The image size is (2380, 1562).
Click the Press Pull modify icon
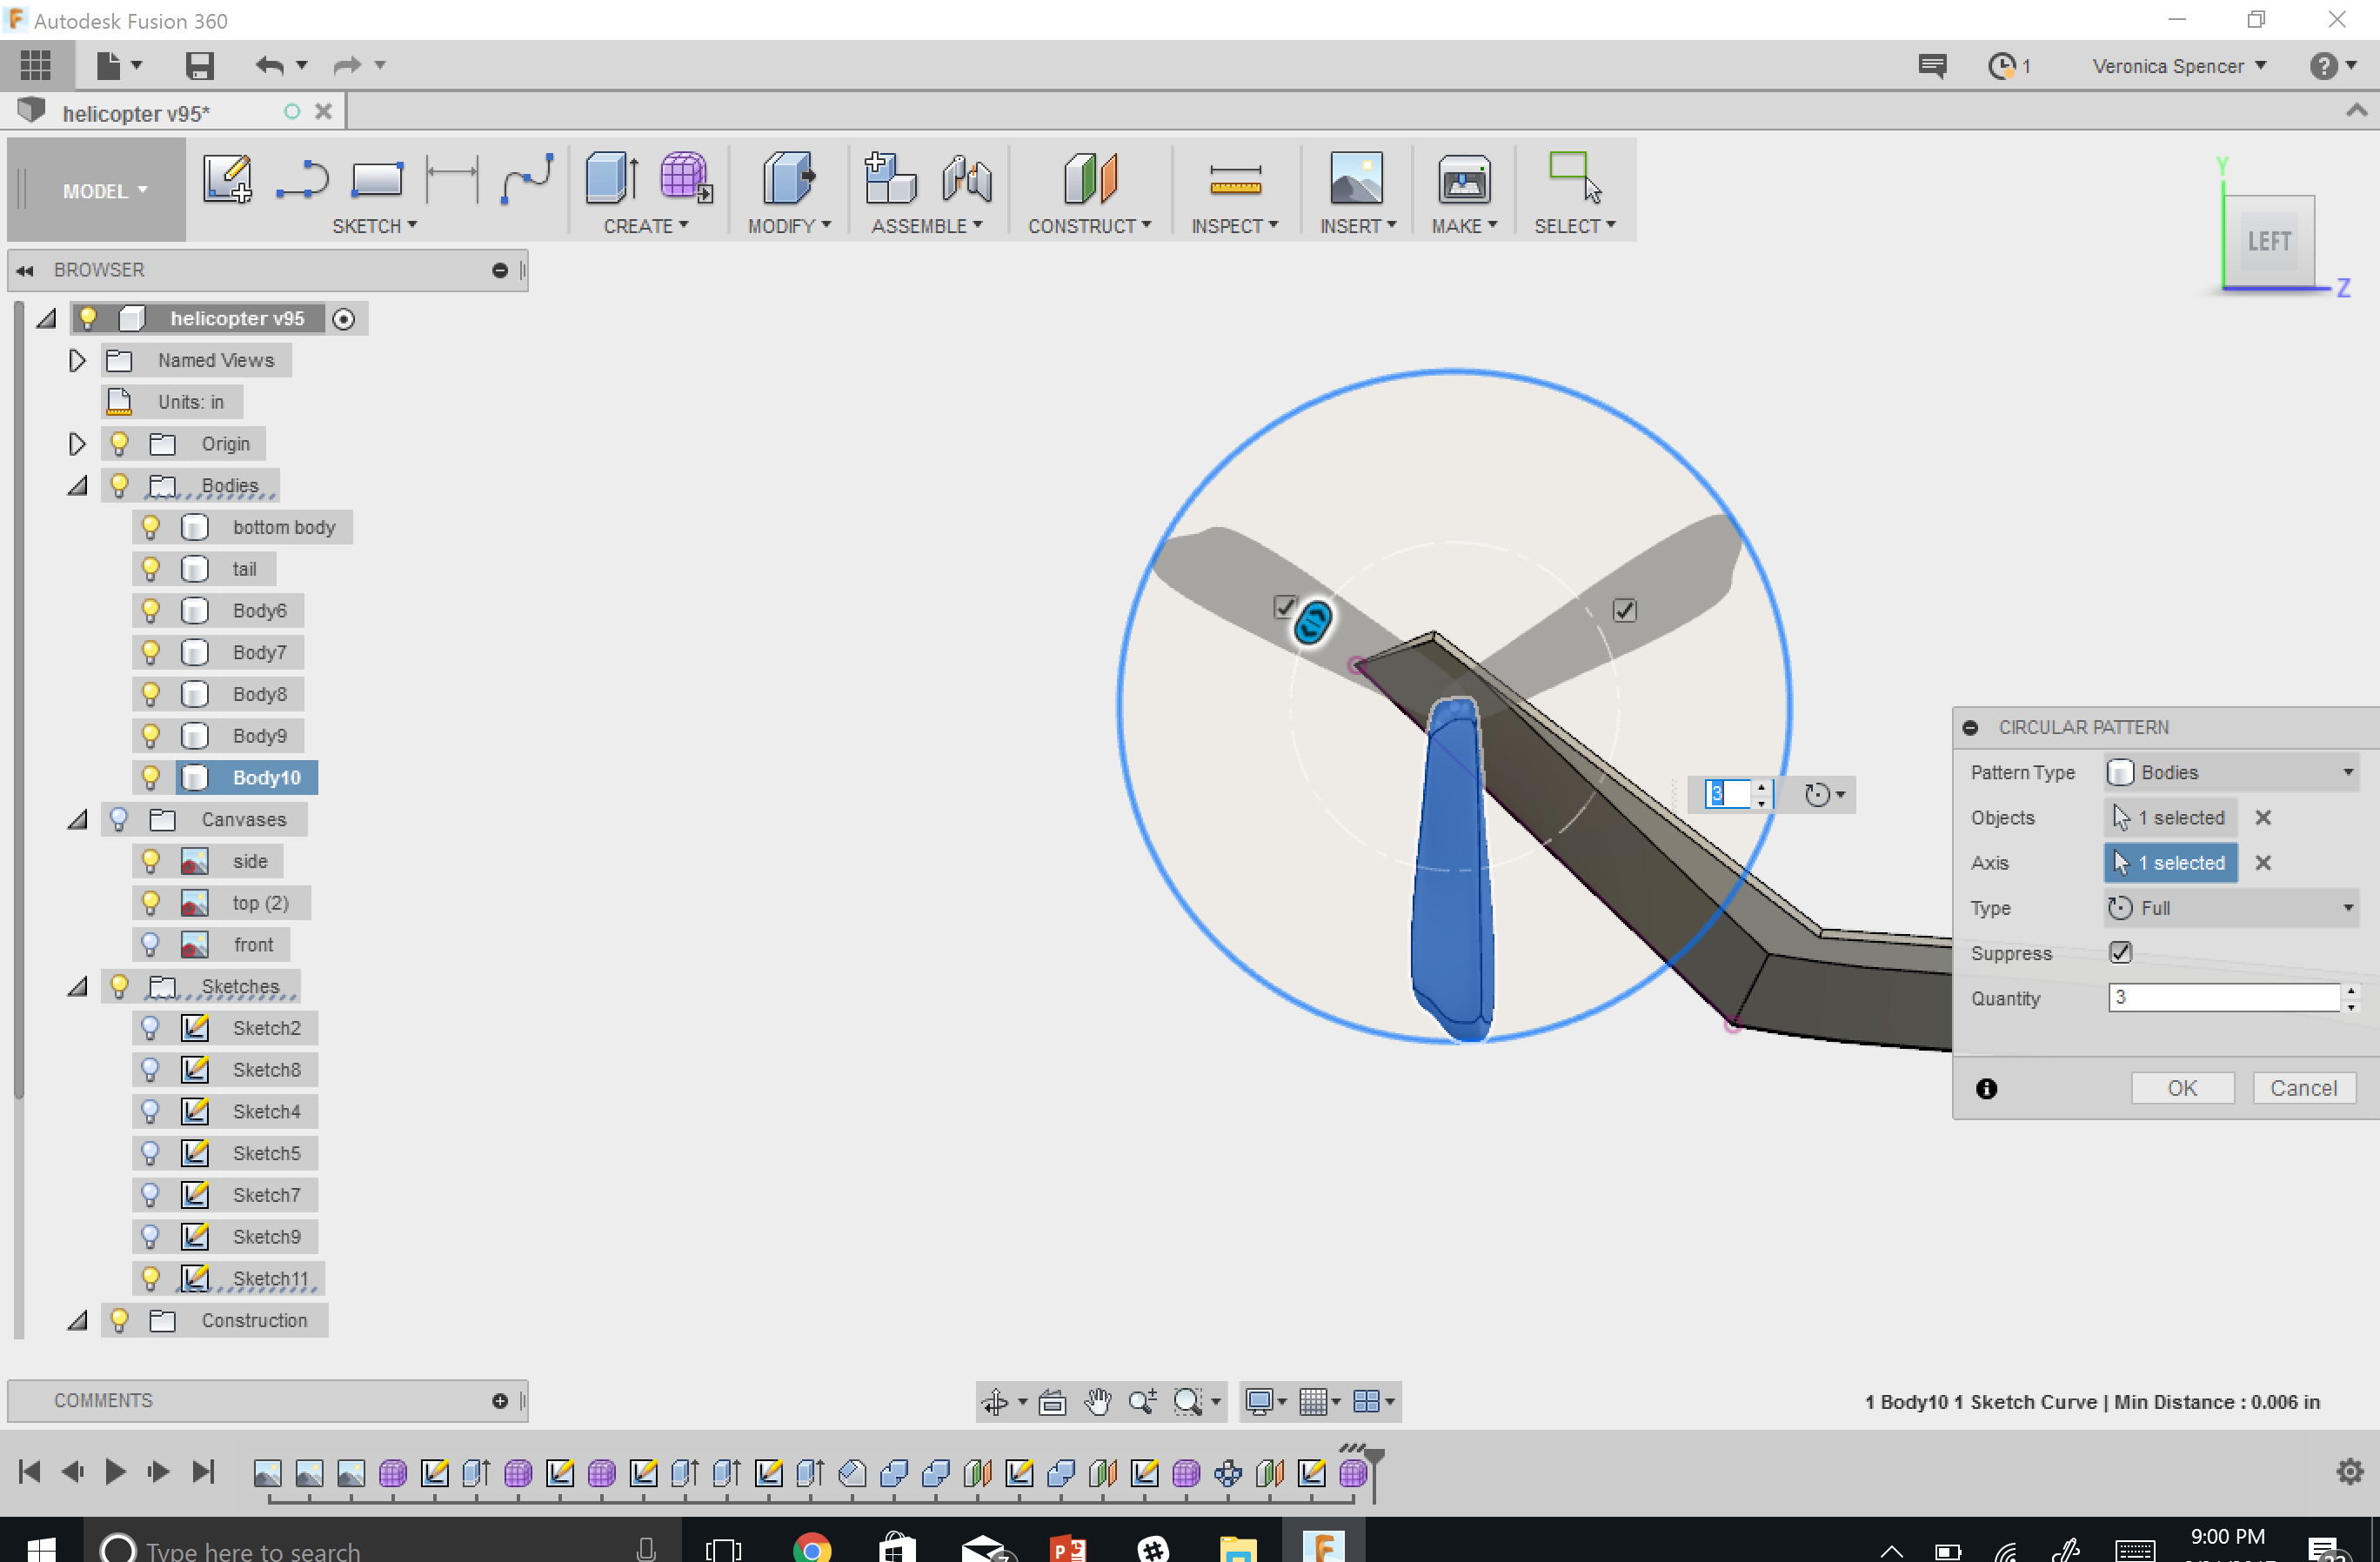(789, 179)
